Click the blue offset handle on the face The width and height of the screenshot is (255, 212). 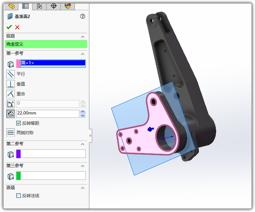point(150,129)
